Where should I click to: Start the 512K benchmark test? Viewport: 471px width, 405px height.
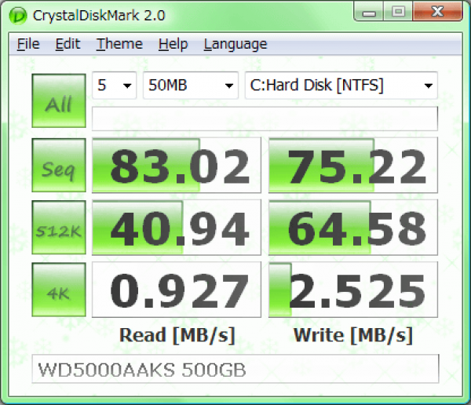click(59, 228)
